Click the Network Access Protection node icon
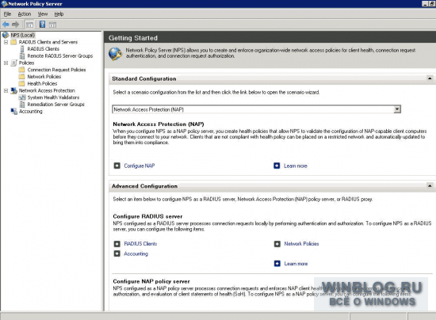Viewport: 436px width, 320px height. click(x=14, y=90)
